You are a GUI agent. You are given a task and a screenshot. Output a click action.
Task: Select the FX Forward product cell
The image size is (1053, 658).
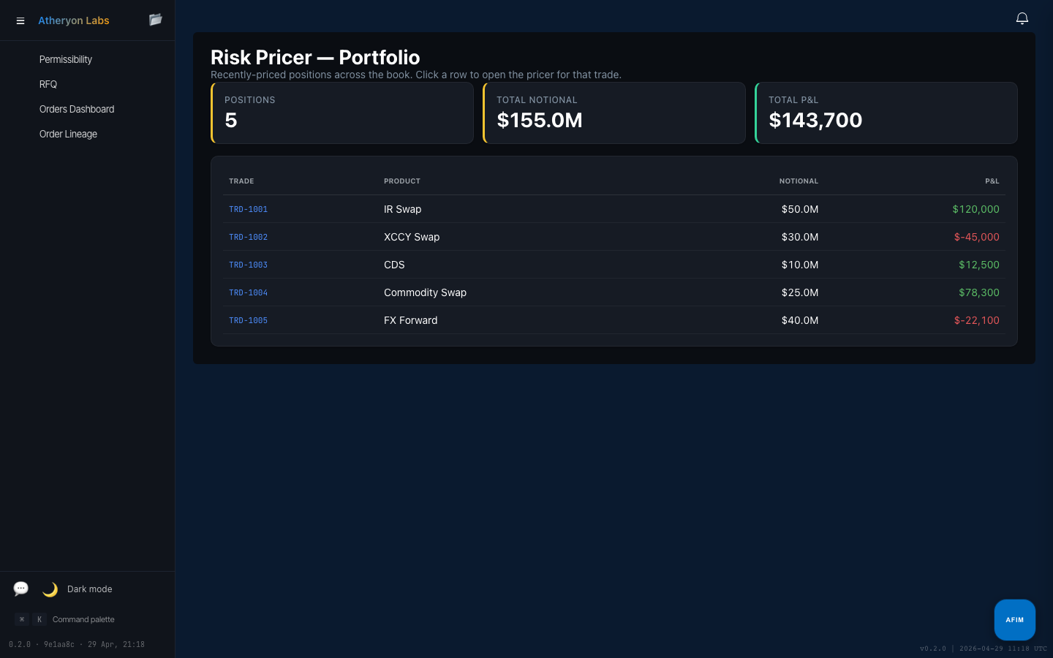[x=411, y=320]
